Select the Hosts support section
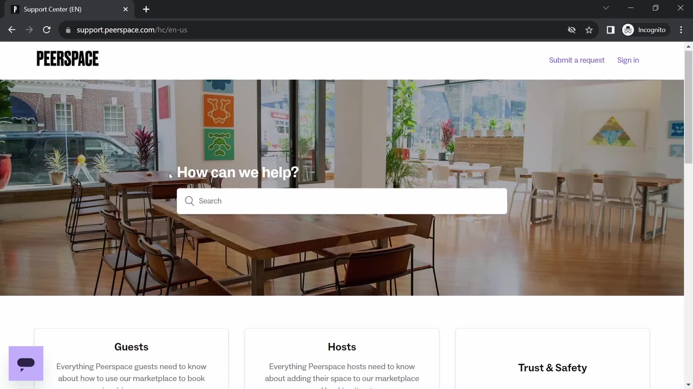Screen dimensions: 693x389 [342, 347]
